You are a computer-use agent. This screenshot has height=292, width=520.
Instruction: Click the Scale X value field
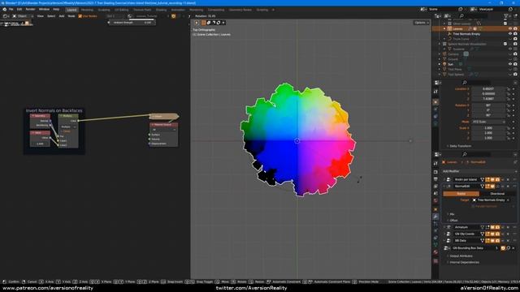click(488, 128)
